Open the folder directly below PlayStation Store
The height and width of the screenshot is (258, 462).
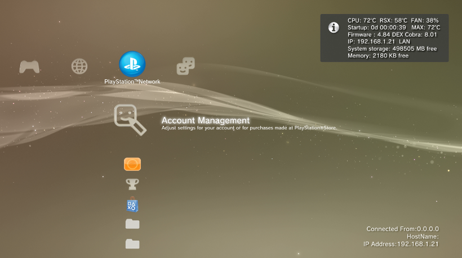tap(132, 224)
